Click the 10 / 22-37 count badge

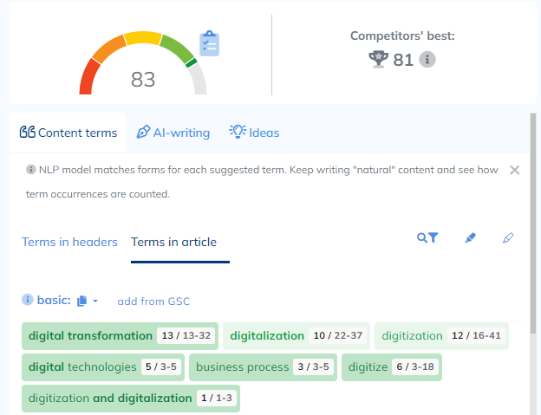(338, 335)
